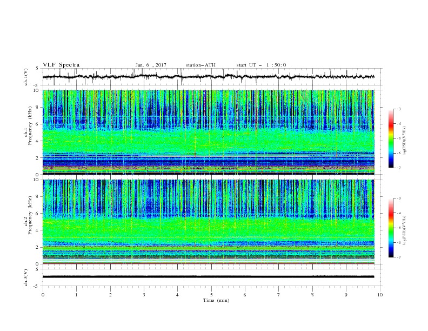The width and height of the screenshot is (428, 331).
Task: Click the ch.2 PSD color scale bar
Action: pyautogui.click(x=391, y=228)
